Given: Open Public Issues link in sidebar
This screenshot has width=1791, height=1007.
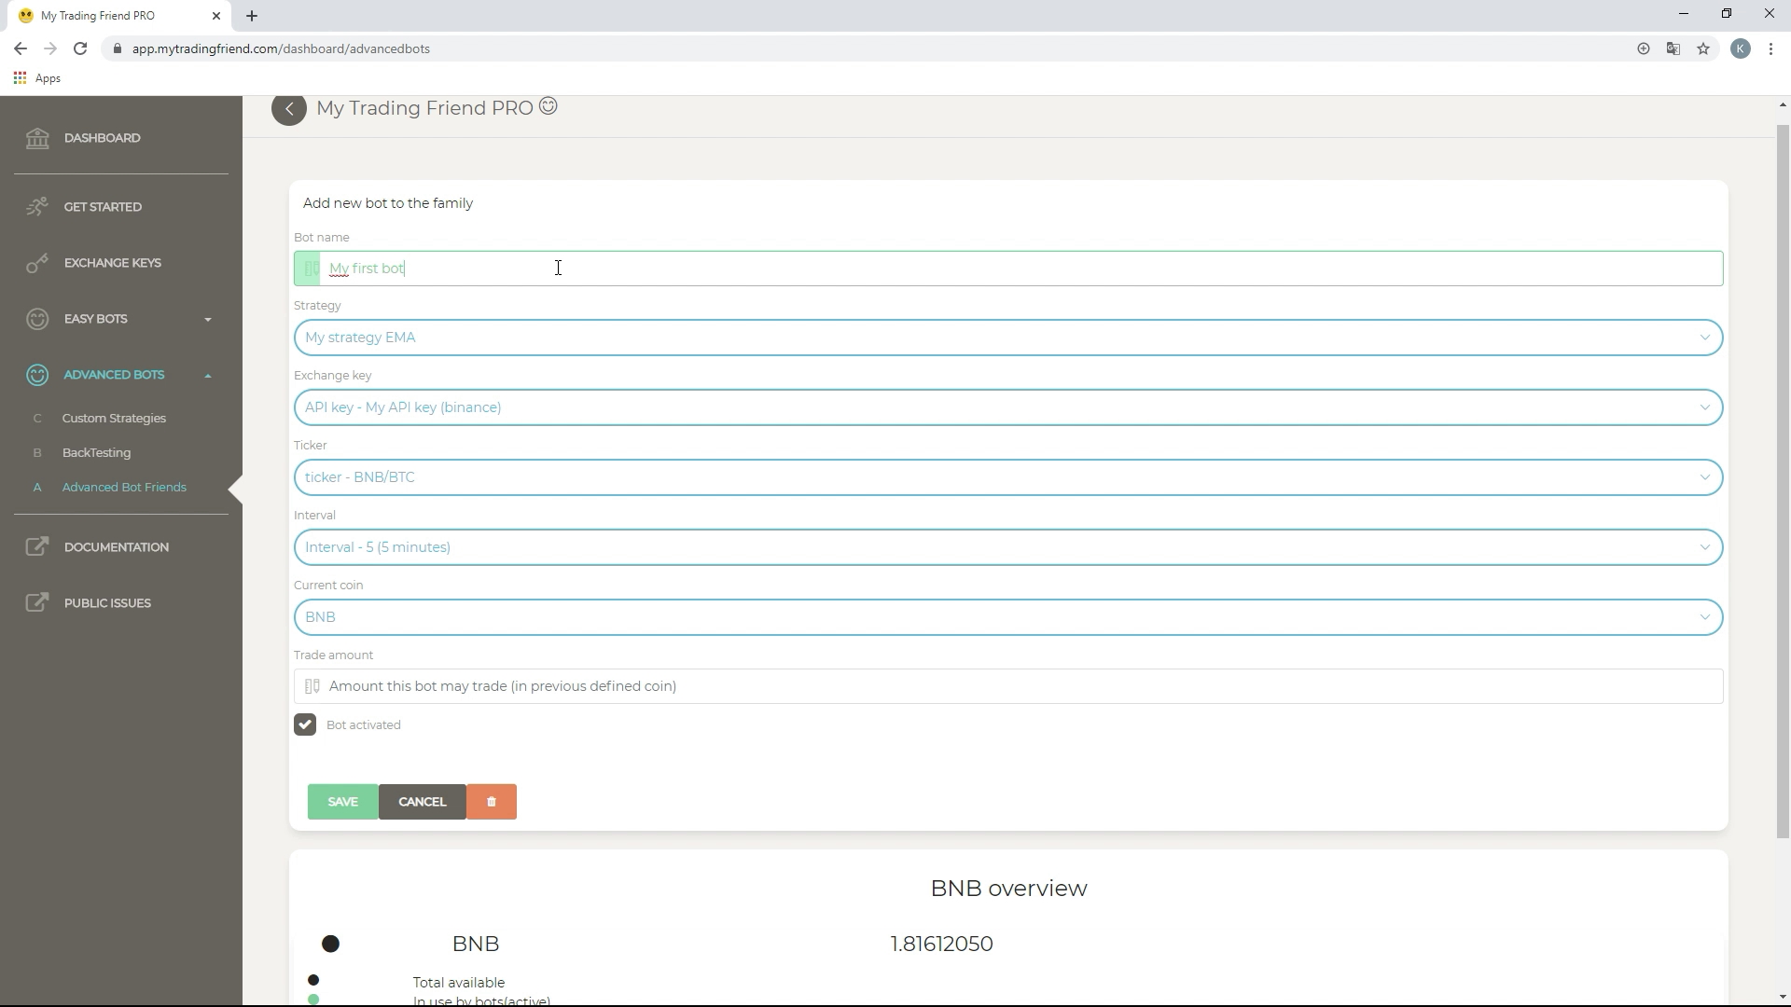Looking at the screenshot, I should click(107, 603).
